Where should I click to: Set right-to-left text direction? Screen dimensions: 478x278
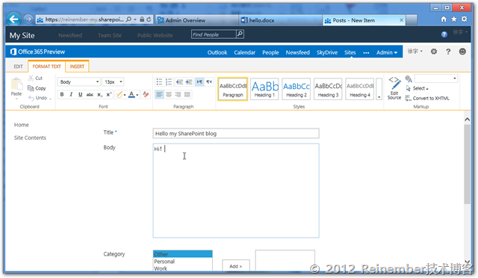(x=209, y=81)
